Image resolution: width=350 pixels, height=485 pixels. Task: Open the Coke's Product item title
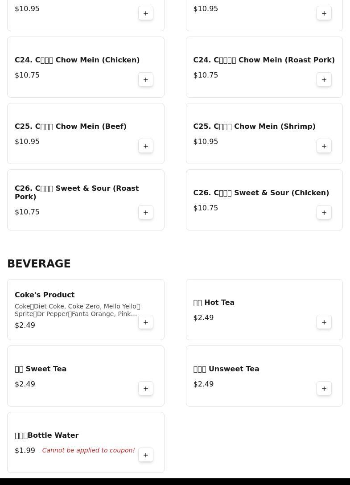coord(45,295)
